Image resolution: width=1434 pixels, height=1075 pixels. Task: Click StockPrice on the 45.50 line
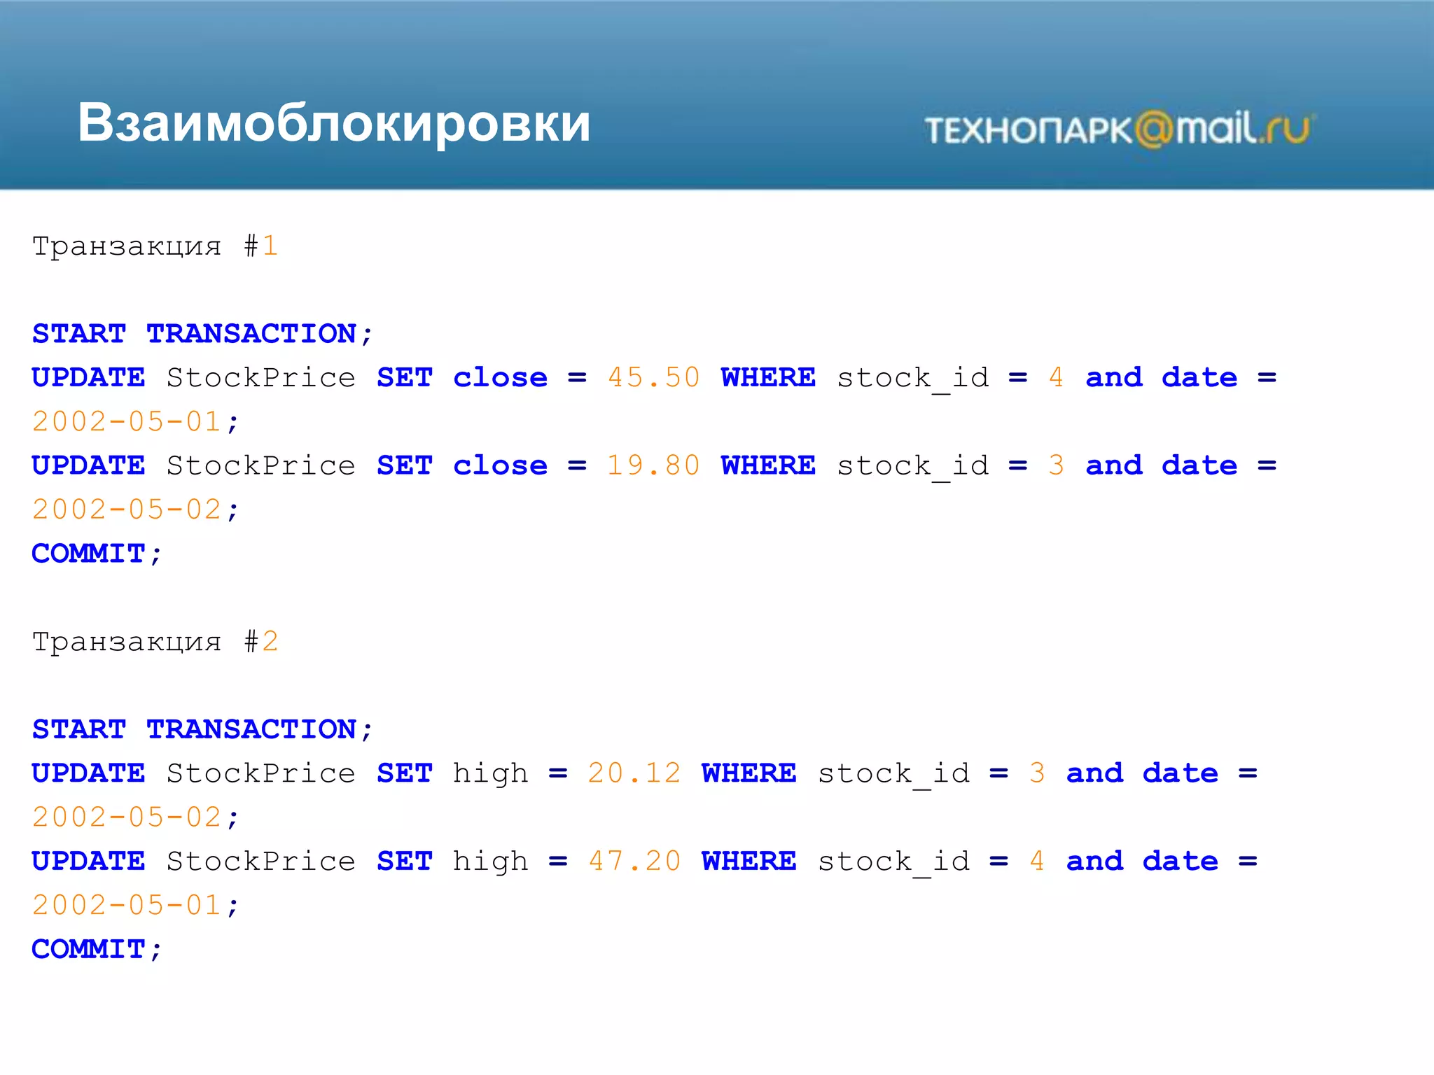coord(261,378)
